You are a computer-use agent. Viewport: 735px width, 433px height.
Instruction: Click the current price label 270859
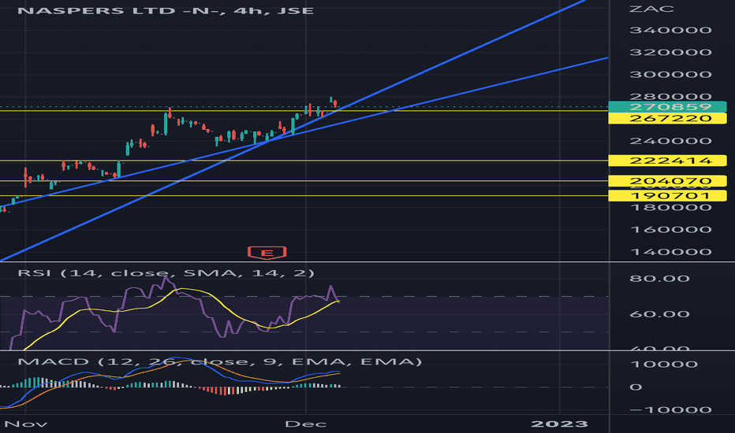click(667, 107)
